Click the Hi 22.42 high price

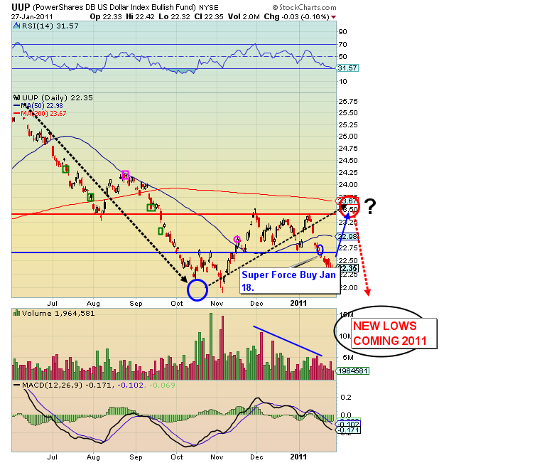(140, 17)
